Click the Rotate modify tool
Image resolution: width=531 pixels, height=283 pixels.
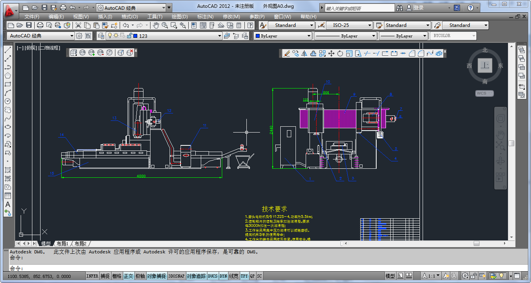[x=340, y=53]
